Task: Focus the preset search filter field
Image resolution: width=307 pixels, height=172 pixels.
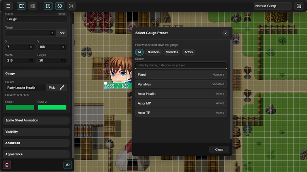Action: (x=181, y=66)
